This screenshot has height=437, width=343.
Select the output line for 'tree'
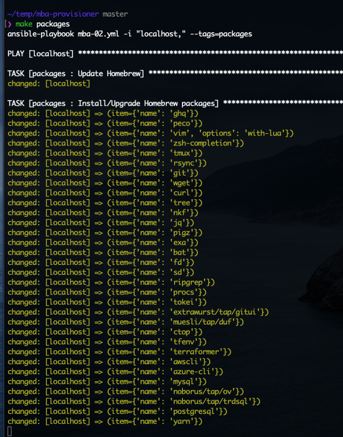[105, 203]
